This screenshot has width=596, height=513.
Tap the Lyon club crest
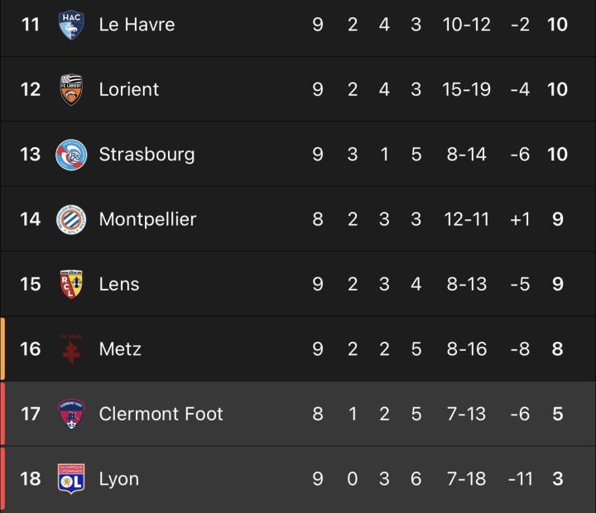click(x=71, y=478)
